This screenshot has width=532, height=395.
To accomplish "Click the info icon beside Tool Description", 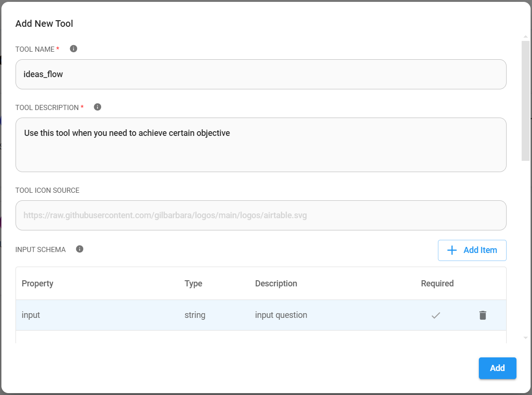I will click(x=97, y=107).
